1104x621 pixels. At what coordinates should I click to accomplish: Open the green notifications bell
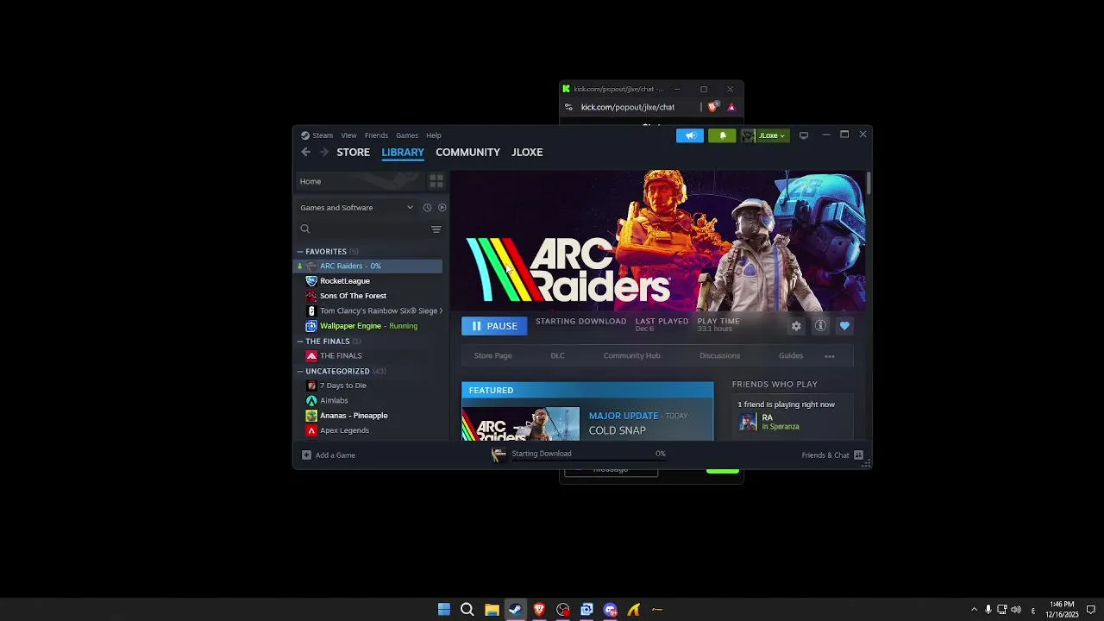point(723,135)
